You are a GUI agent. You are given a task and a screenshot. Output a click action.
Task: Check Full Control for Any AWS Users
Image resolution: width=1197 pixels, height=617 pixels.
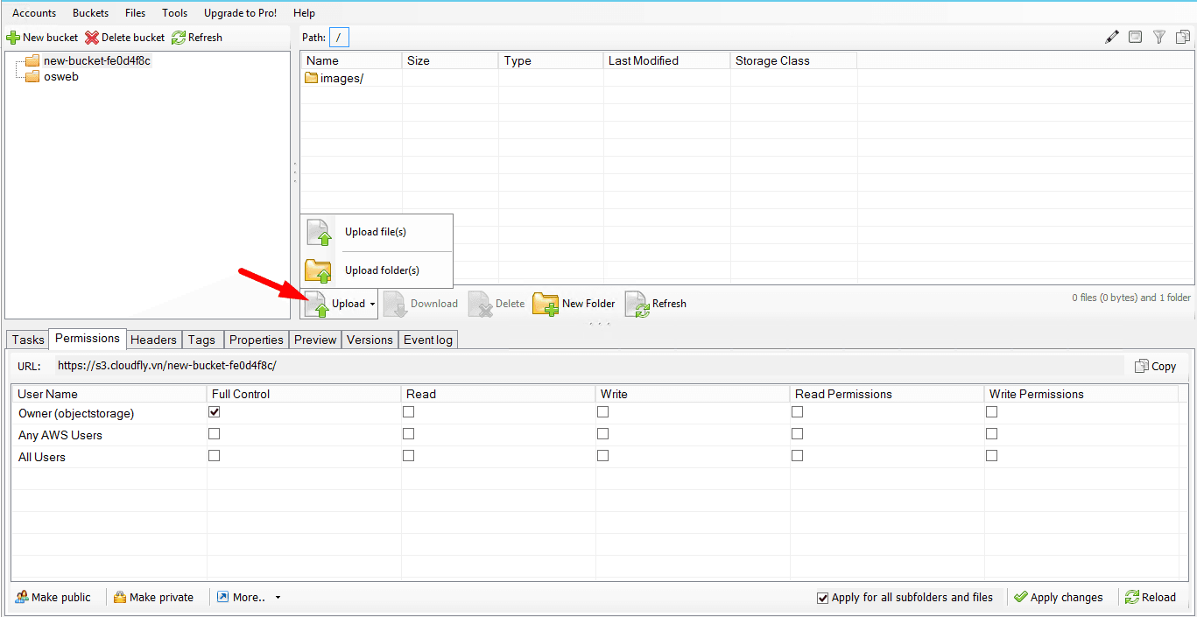coord(214,433)
